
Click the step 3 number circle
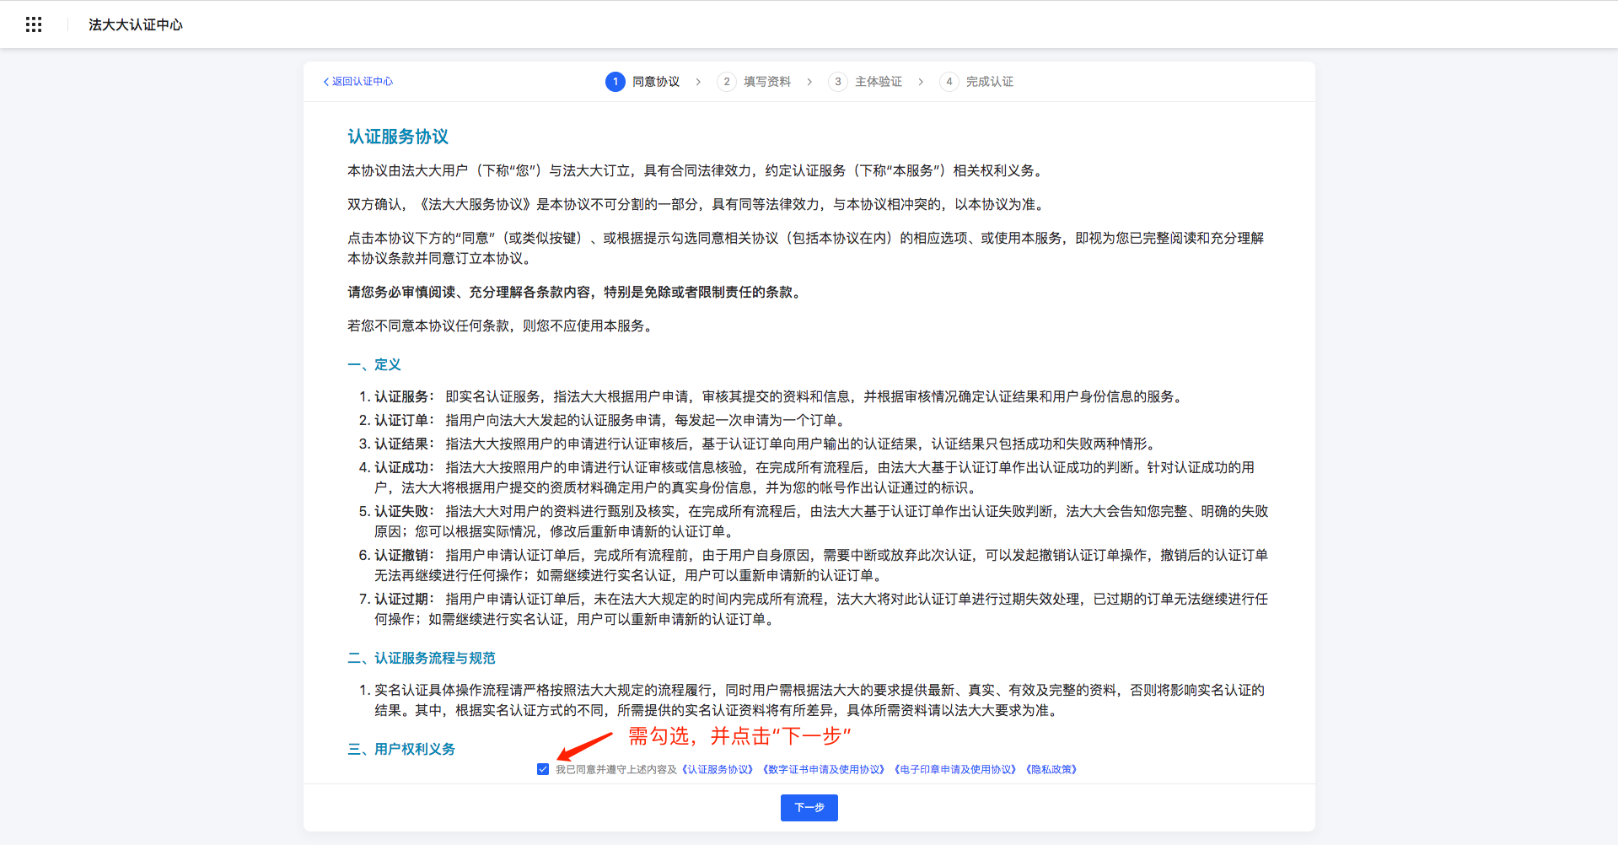tap(838, 82)
